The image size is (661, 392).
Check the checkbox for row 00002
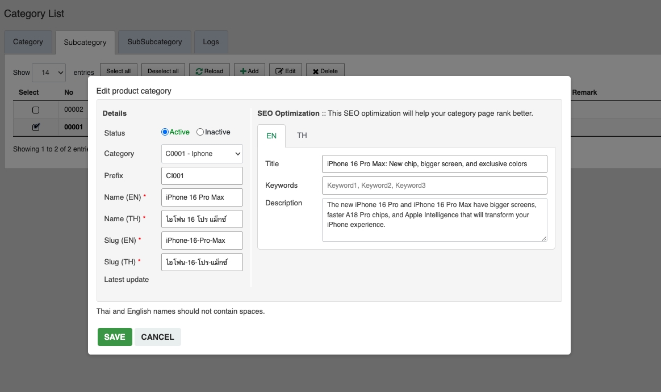click(36, 110)
